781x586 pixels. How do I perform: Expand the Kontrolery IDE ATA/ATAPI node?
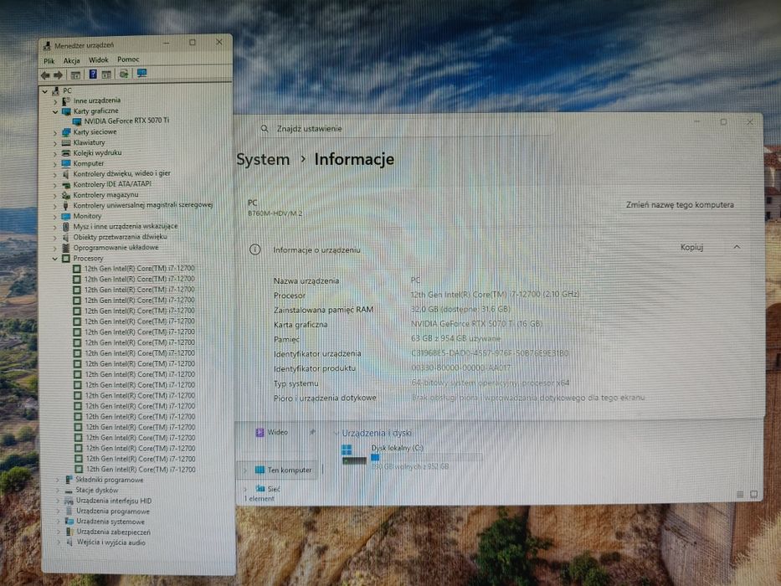tap(55, 185)
